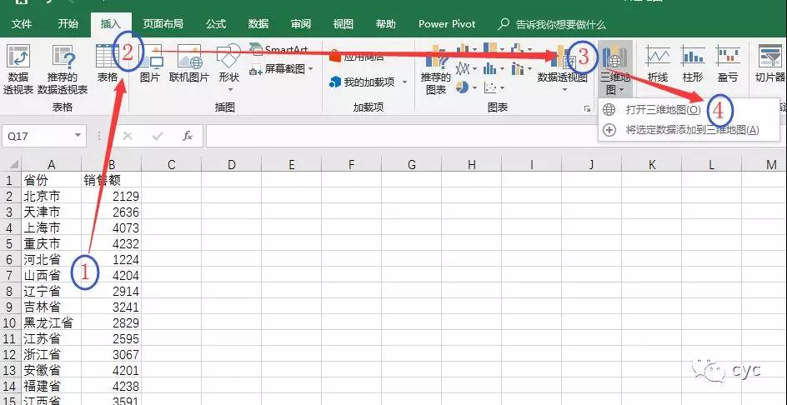Select cell with value 2914
The image size is (787, 405).
pyautogui.click(x=111, y=291)
